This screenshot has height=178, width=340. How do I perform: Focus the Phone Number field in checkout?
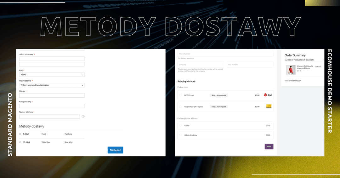point(225,54)
